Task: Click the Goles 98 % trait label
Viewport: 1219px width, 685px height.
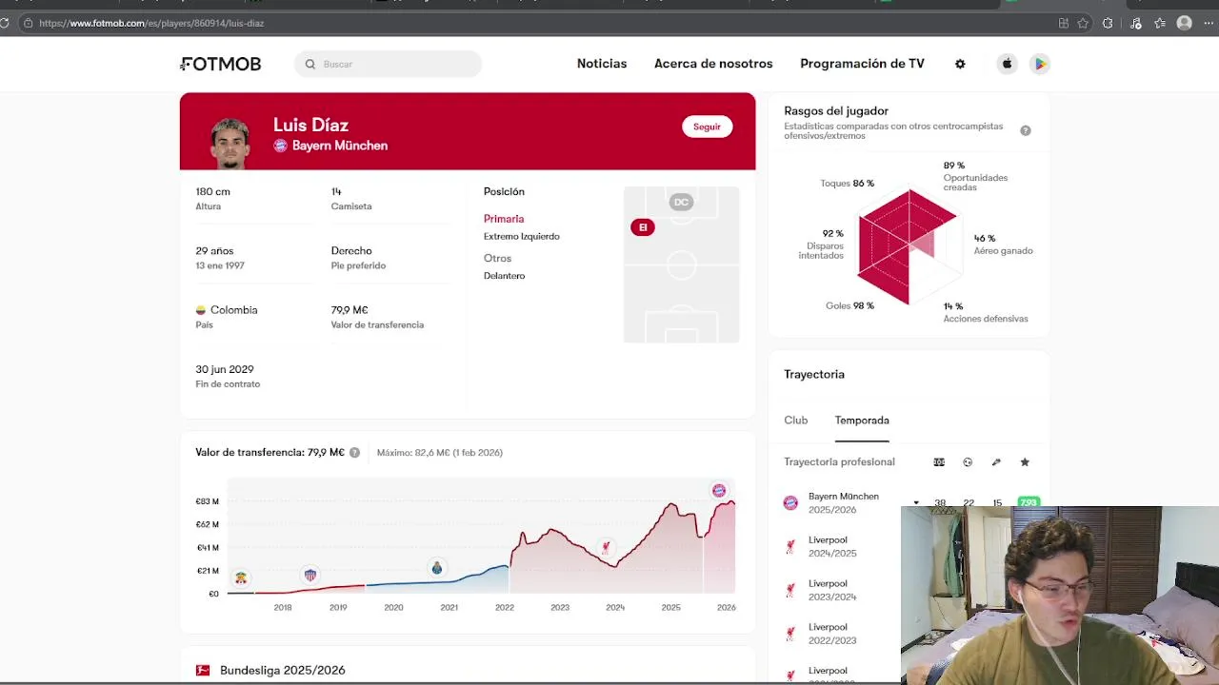Action: click(x=849, y=305)
